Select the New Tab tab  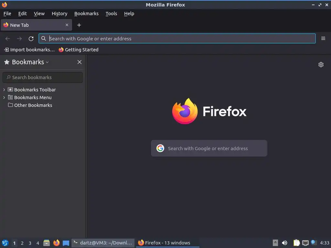[x=36, y=25]
